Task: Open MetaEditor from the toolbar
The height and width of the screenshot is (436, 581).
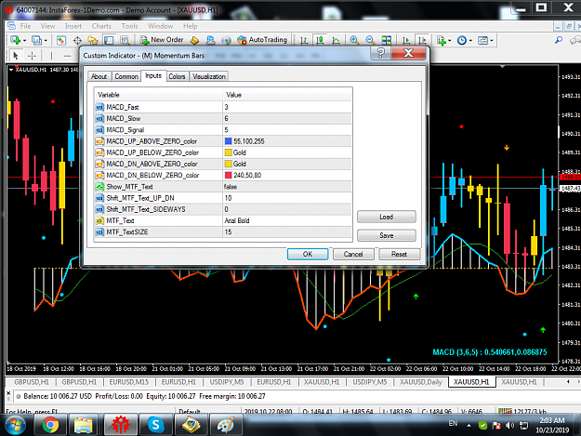Action: click(194, 40)
